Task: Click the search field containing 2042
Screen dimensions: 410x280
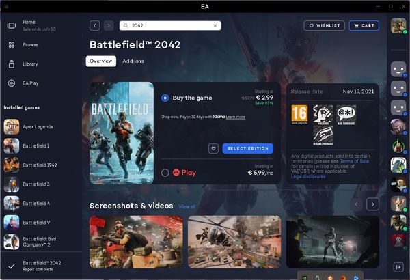Action: click(x=170, y=26)
